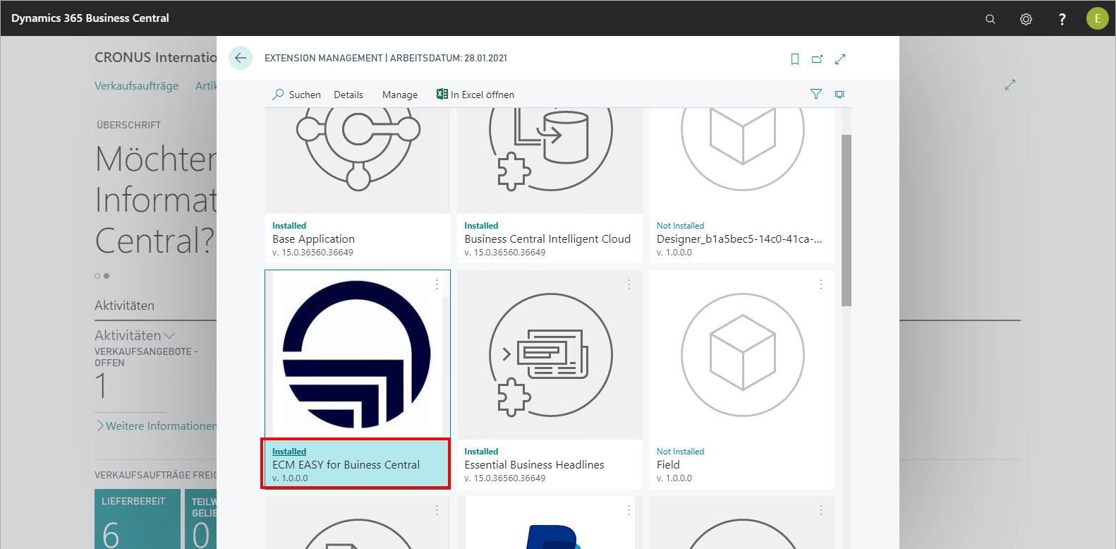Click Installed link on ECM EASY tile
Viewport: 1116px width, 549px height.
point(289,452)
